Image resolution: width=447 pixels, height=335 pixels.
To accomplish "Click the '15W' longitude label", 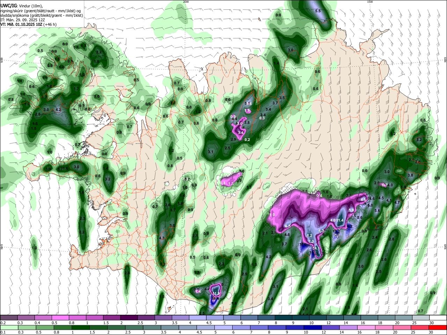I will pyautogui.click(x=370, y=2).
